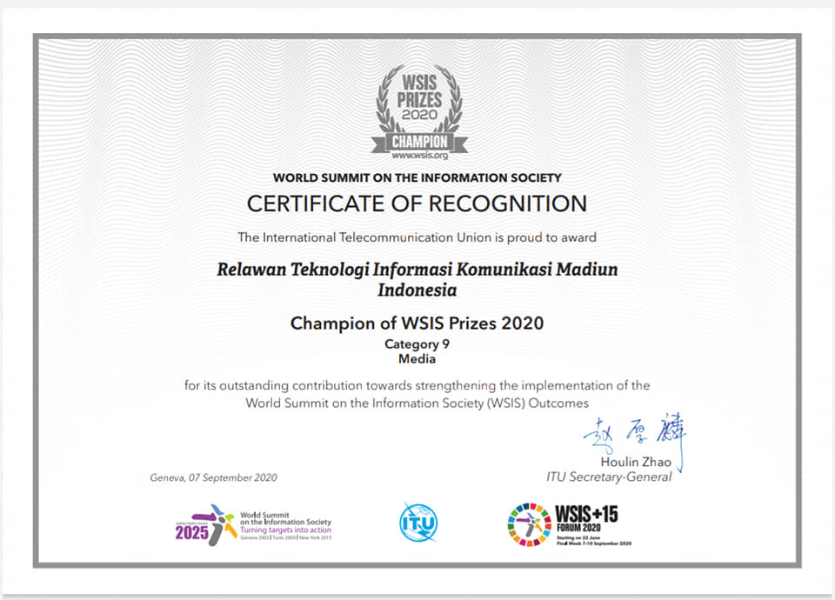Click 'Champion of WSIS Prizes 2020' line
The width and height of the screenshot is (835, 600).
pos(417,323)
